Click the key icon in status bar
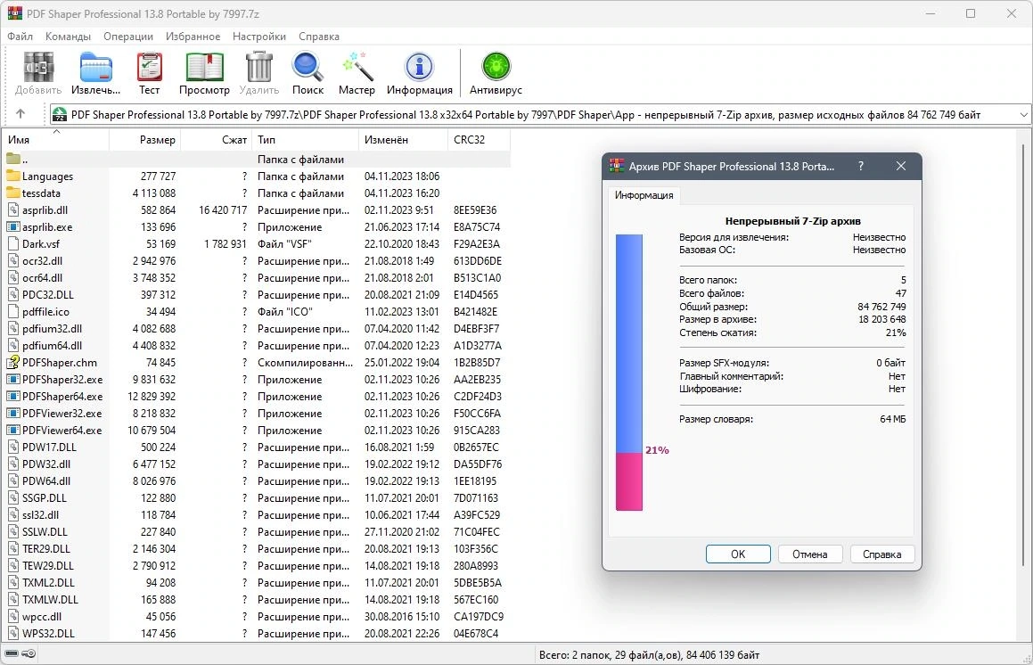This screenshot has height=665, width=1033. (x=29, y=653)
